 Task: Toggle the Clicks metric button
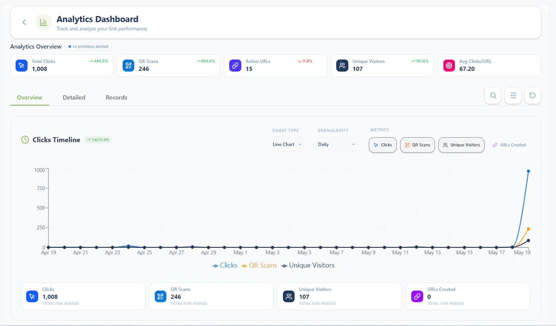(383, 145)
